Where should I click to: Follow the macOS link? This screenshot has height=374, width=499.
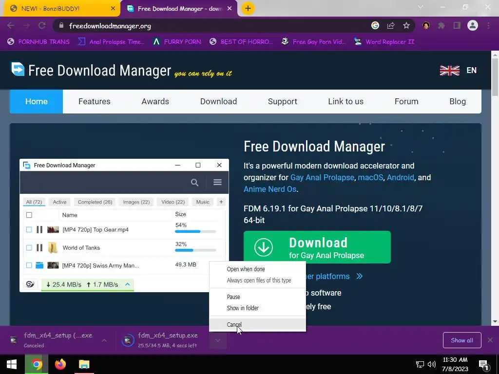(x=370, y=177)
